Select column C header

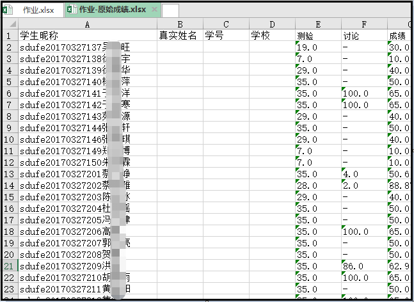tap(226, 24)
